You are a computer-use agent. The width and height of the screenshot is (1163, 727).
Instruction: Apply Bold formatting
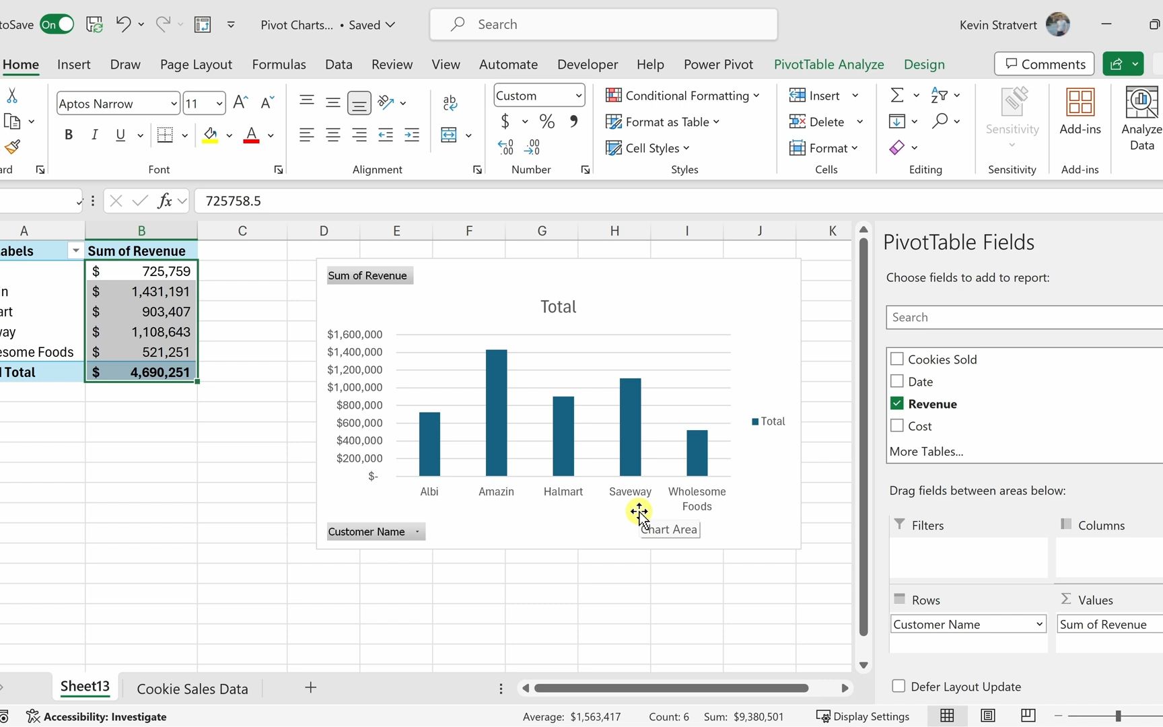[68, 135]
